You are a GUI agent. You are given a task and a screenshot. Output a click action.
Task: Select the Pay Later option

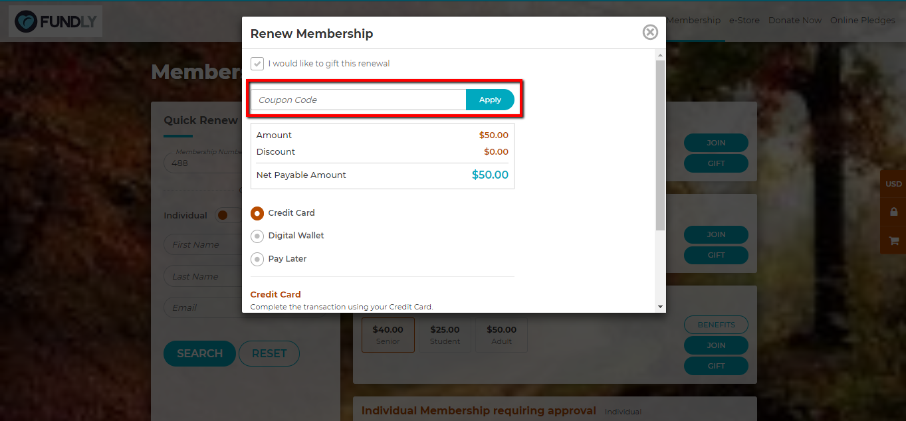[257, 259]
